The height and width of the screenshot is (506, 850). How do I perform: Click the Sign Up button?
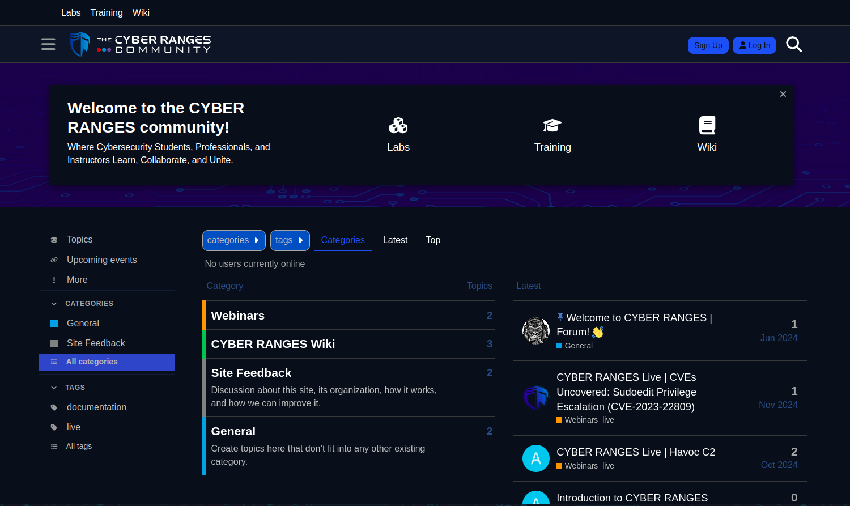pos(708,45)
